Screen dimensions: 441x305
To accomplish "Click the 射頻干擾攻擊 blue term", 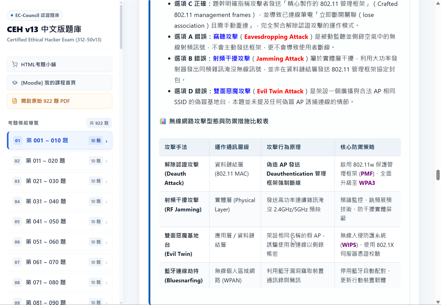I will [232, 59].
